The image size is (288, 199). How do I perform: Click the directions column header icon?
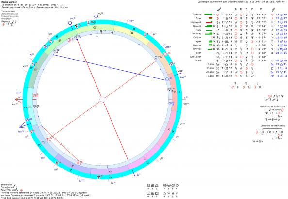(x=273, y=10)
